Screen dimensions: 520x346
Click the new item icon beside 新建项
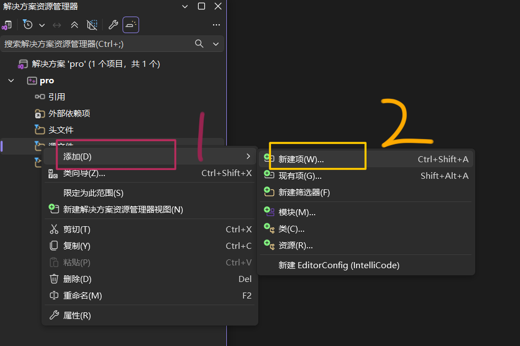[x=269, y=158]
